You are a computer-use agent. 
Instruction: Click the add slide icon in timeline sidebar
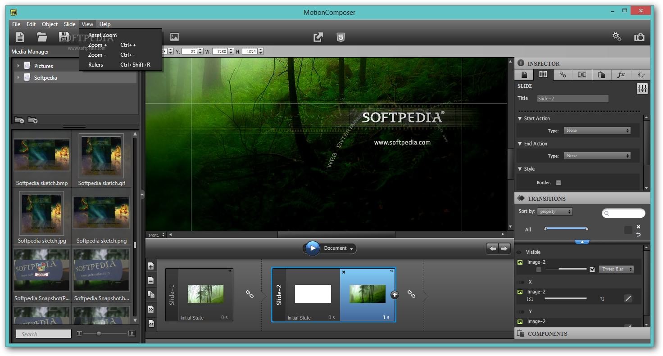point(151,266)
